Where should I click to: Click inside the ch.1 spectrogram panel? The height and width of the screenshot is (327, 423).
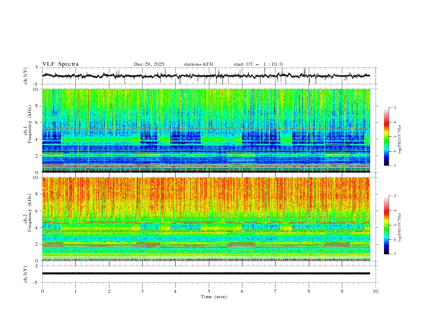(206, 130)
